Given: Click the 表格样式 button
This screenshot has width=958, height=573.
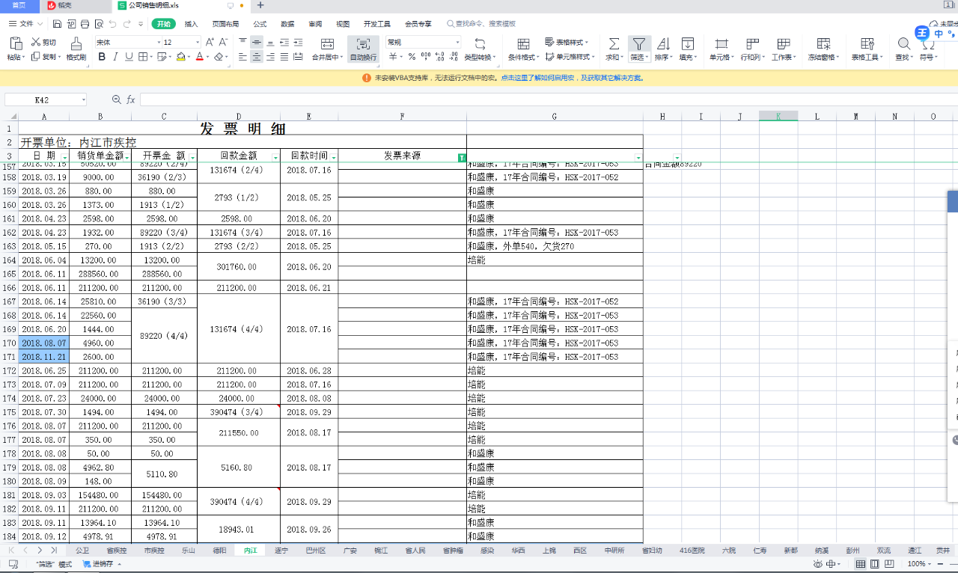Looking at the screenshot, I should [x=567, y=43].
